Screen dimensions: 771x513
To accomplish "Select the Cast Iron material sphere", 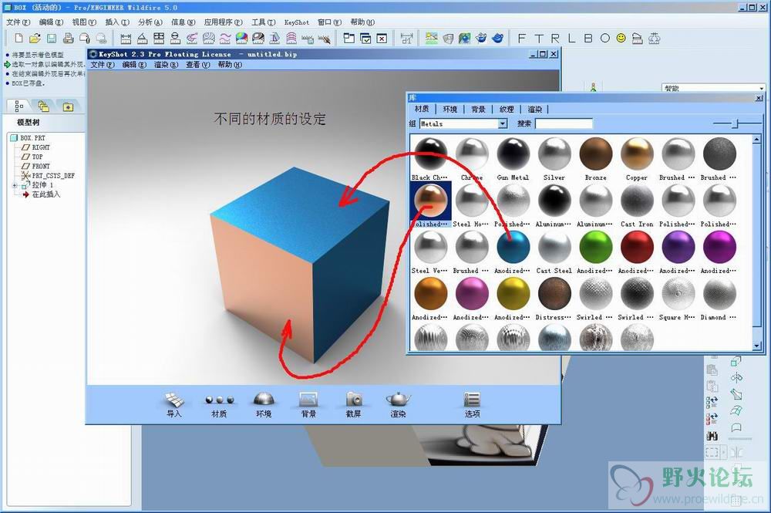I will [x=637, y=200].
